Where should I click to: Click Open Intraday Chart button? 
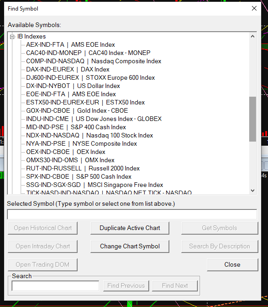43,247
